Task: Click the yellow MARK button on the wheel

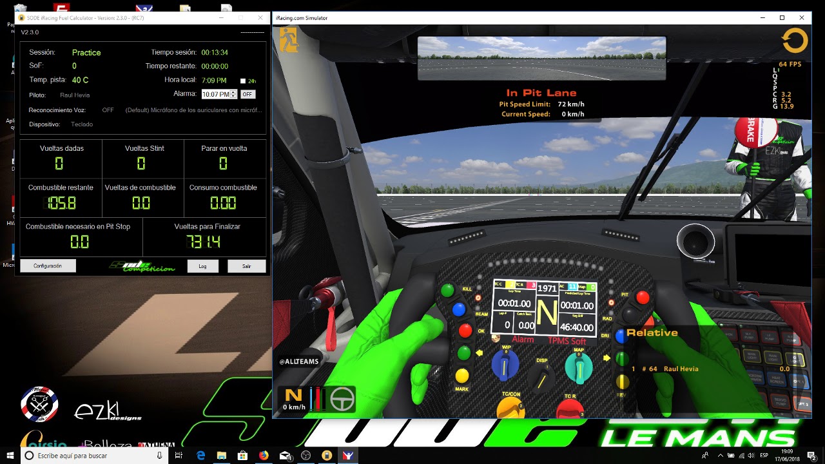Action: (x=461, y=375)
